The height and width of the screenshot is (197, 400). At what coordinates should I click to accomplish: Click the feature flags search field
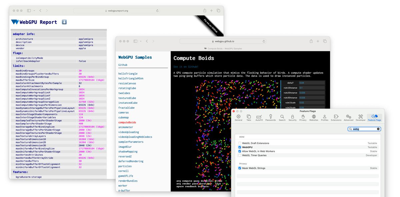(364, 129)
